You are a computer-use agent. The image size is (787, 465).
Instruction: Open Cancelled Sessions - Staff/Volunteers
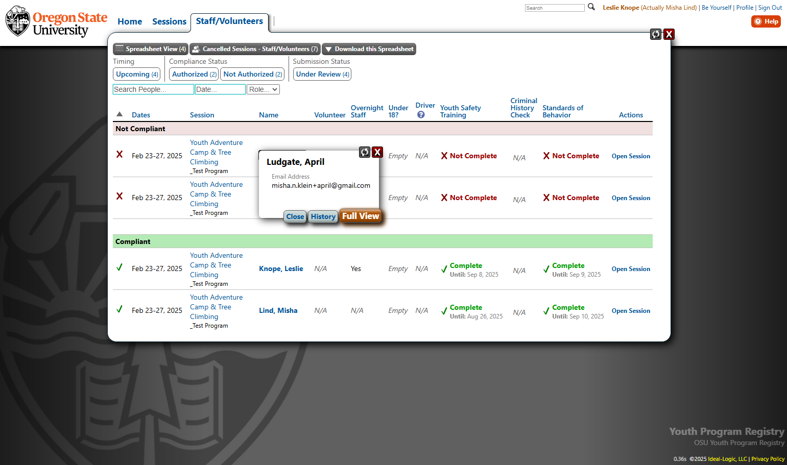pyautogui.click(x=255, y=49)
